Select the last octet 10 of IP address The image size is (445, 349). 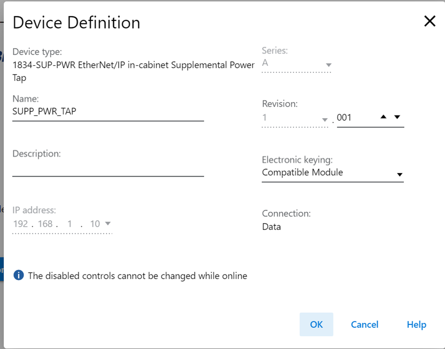(x=95, y=224)
